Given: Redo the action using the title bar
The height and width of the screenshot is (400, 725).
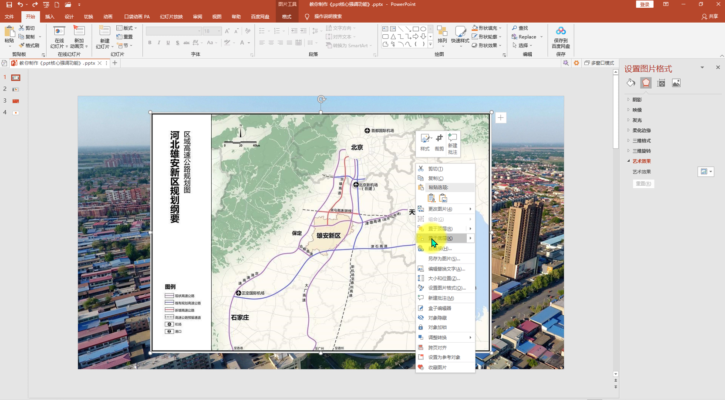Looking at the screenshot, I should click(x=35, y=4).
